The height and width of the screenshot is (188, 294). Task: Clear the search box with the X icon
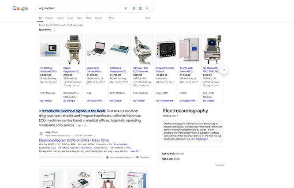tap(126, 8)
